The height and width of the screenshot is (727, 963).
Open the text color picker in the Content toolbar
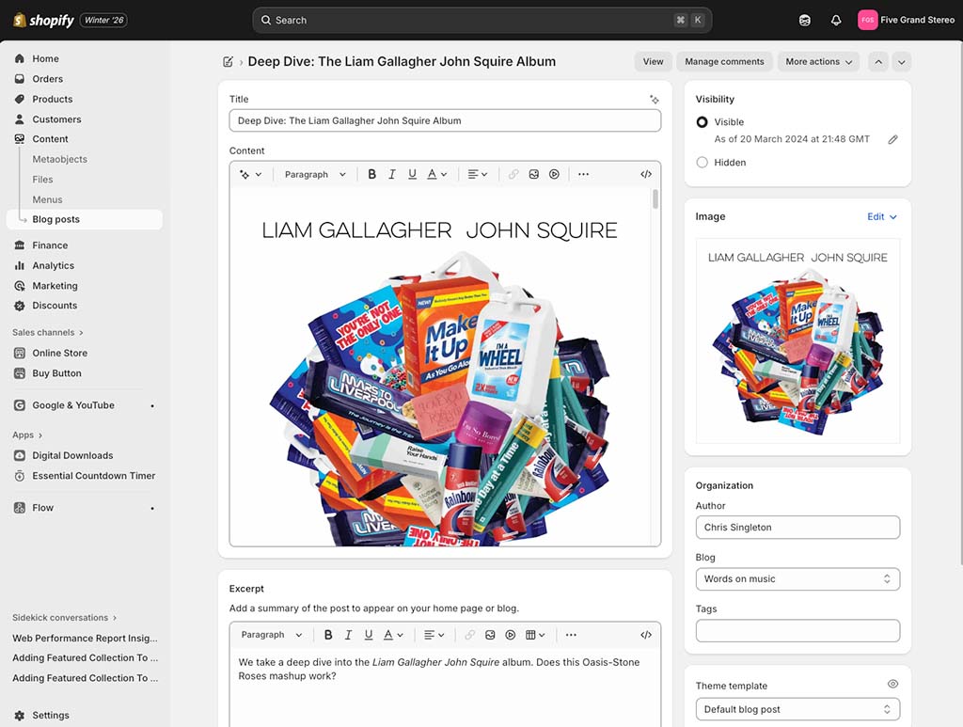pyautogui.click(x=433, y=174)
